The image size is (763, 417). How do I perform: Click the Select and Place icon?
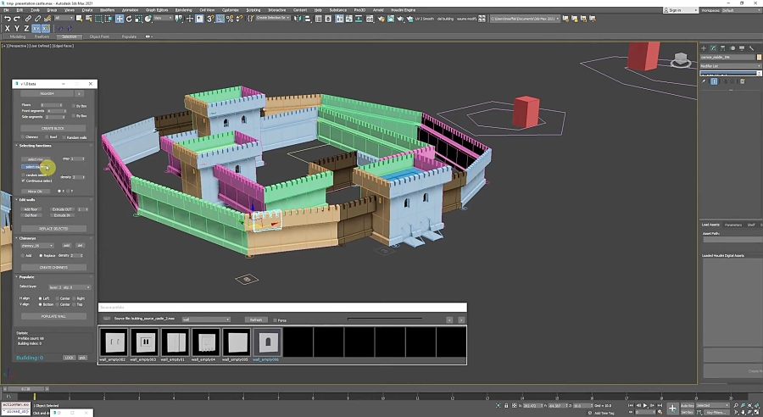[x=148, y=19]
